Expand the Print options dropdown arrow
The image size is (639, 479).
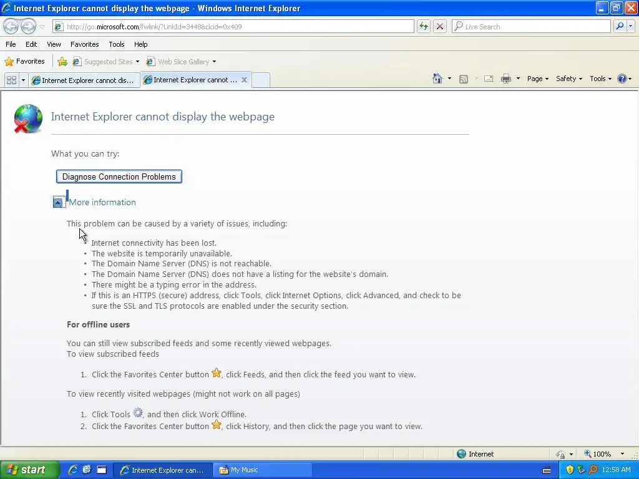[x=518, y=79]
